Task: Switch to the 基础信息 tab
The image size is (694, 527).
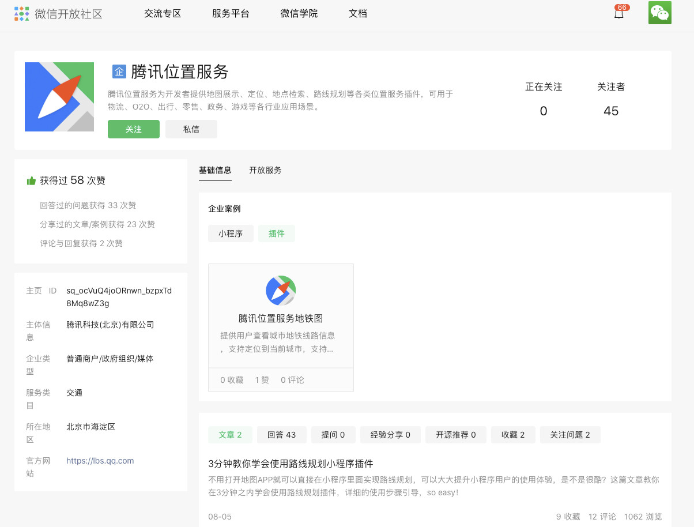Action: [x=215, y=170]
